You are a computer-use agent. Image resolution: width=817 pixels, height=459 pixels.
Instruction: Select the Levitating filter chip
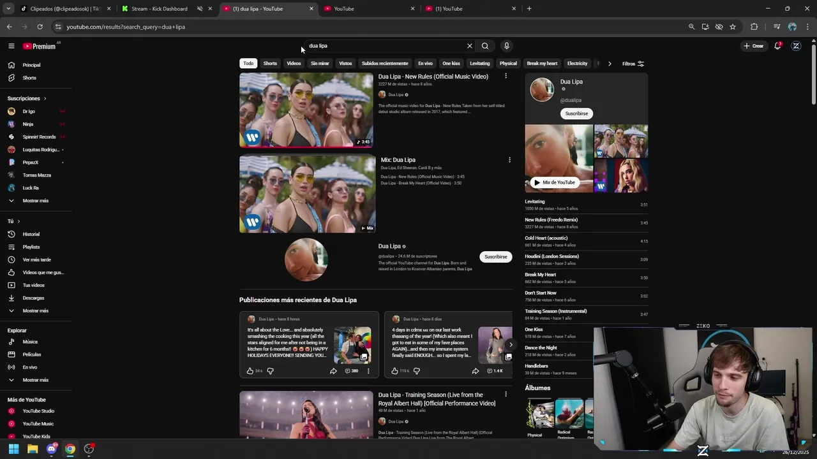(x=479, y=64)
